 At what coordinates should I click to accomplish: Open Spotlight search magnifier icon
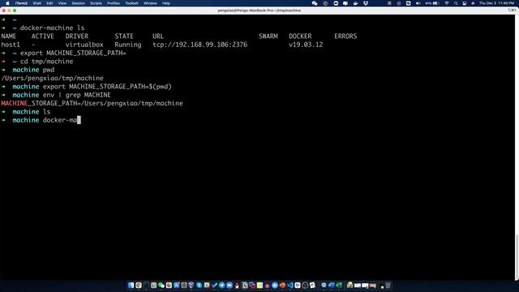(456, 3)
